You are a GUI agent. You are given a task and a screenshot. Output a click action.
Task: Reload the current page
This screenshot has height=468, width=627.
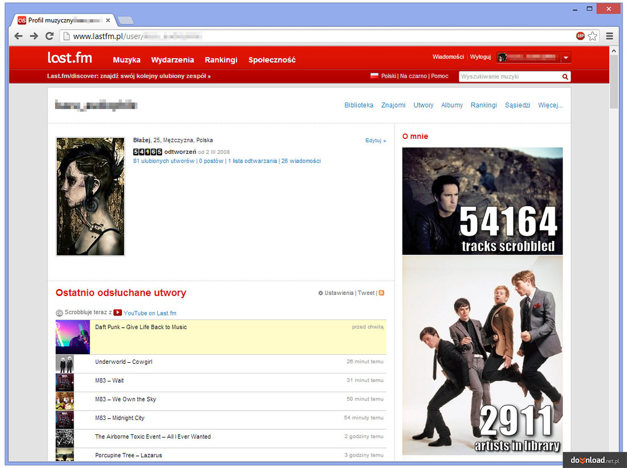click(x=50, y=36)
